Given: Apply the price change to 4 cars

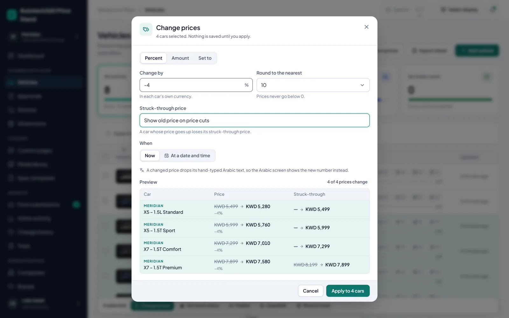Looking at the screenshot, I should point(348,291).
